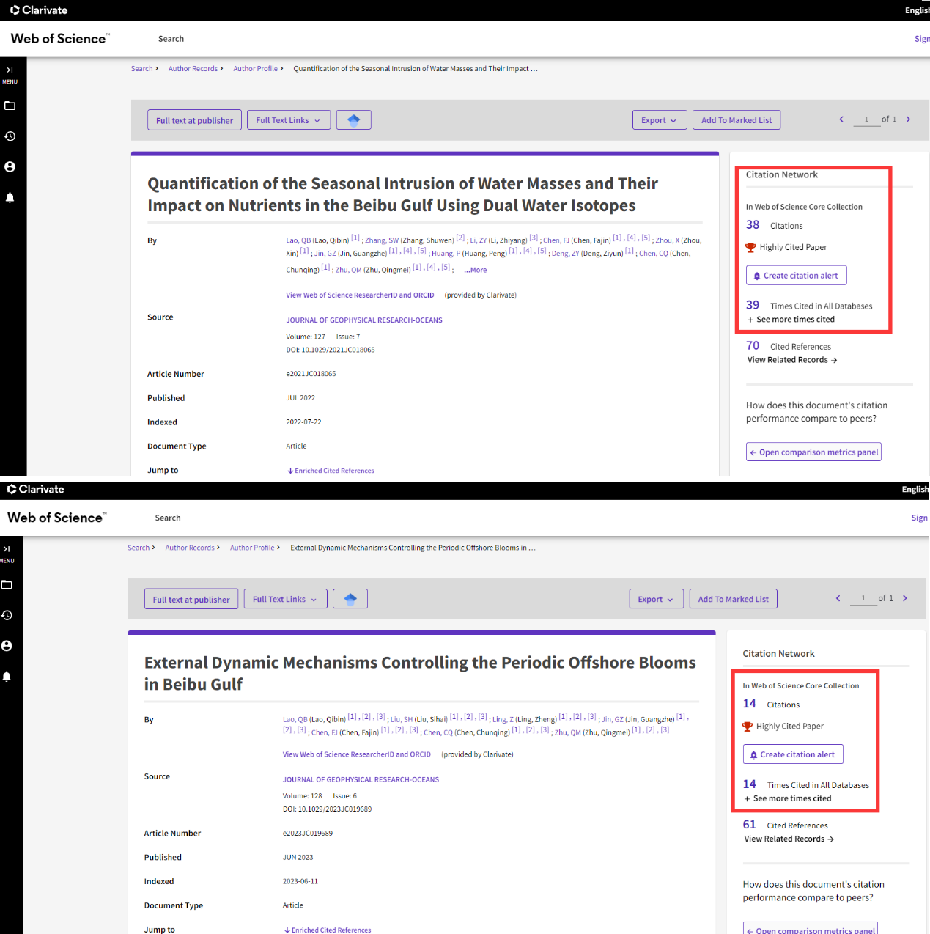Go to next record arrow above the Quantification article
Image resolution: width=930 pixels, height=934 pixels.
(x=908, y=119)
